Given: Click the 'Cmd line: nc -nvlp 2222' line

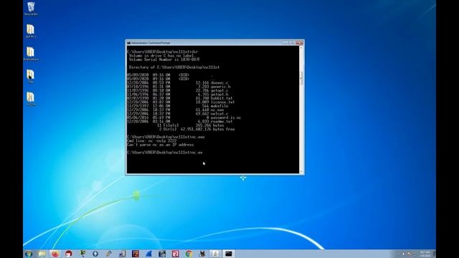Looking at the screenshot, I should 151,140.
